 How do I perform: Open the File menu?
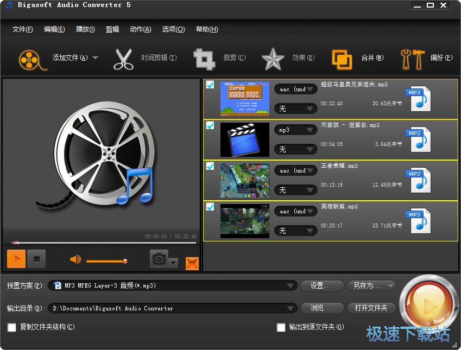(22, 29)
